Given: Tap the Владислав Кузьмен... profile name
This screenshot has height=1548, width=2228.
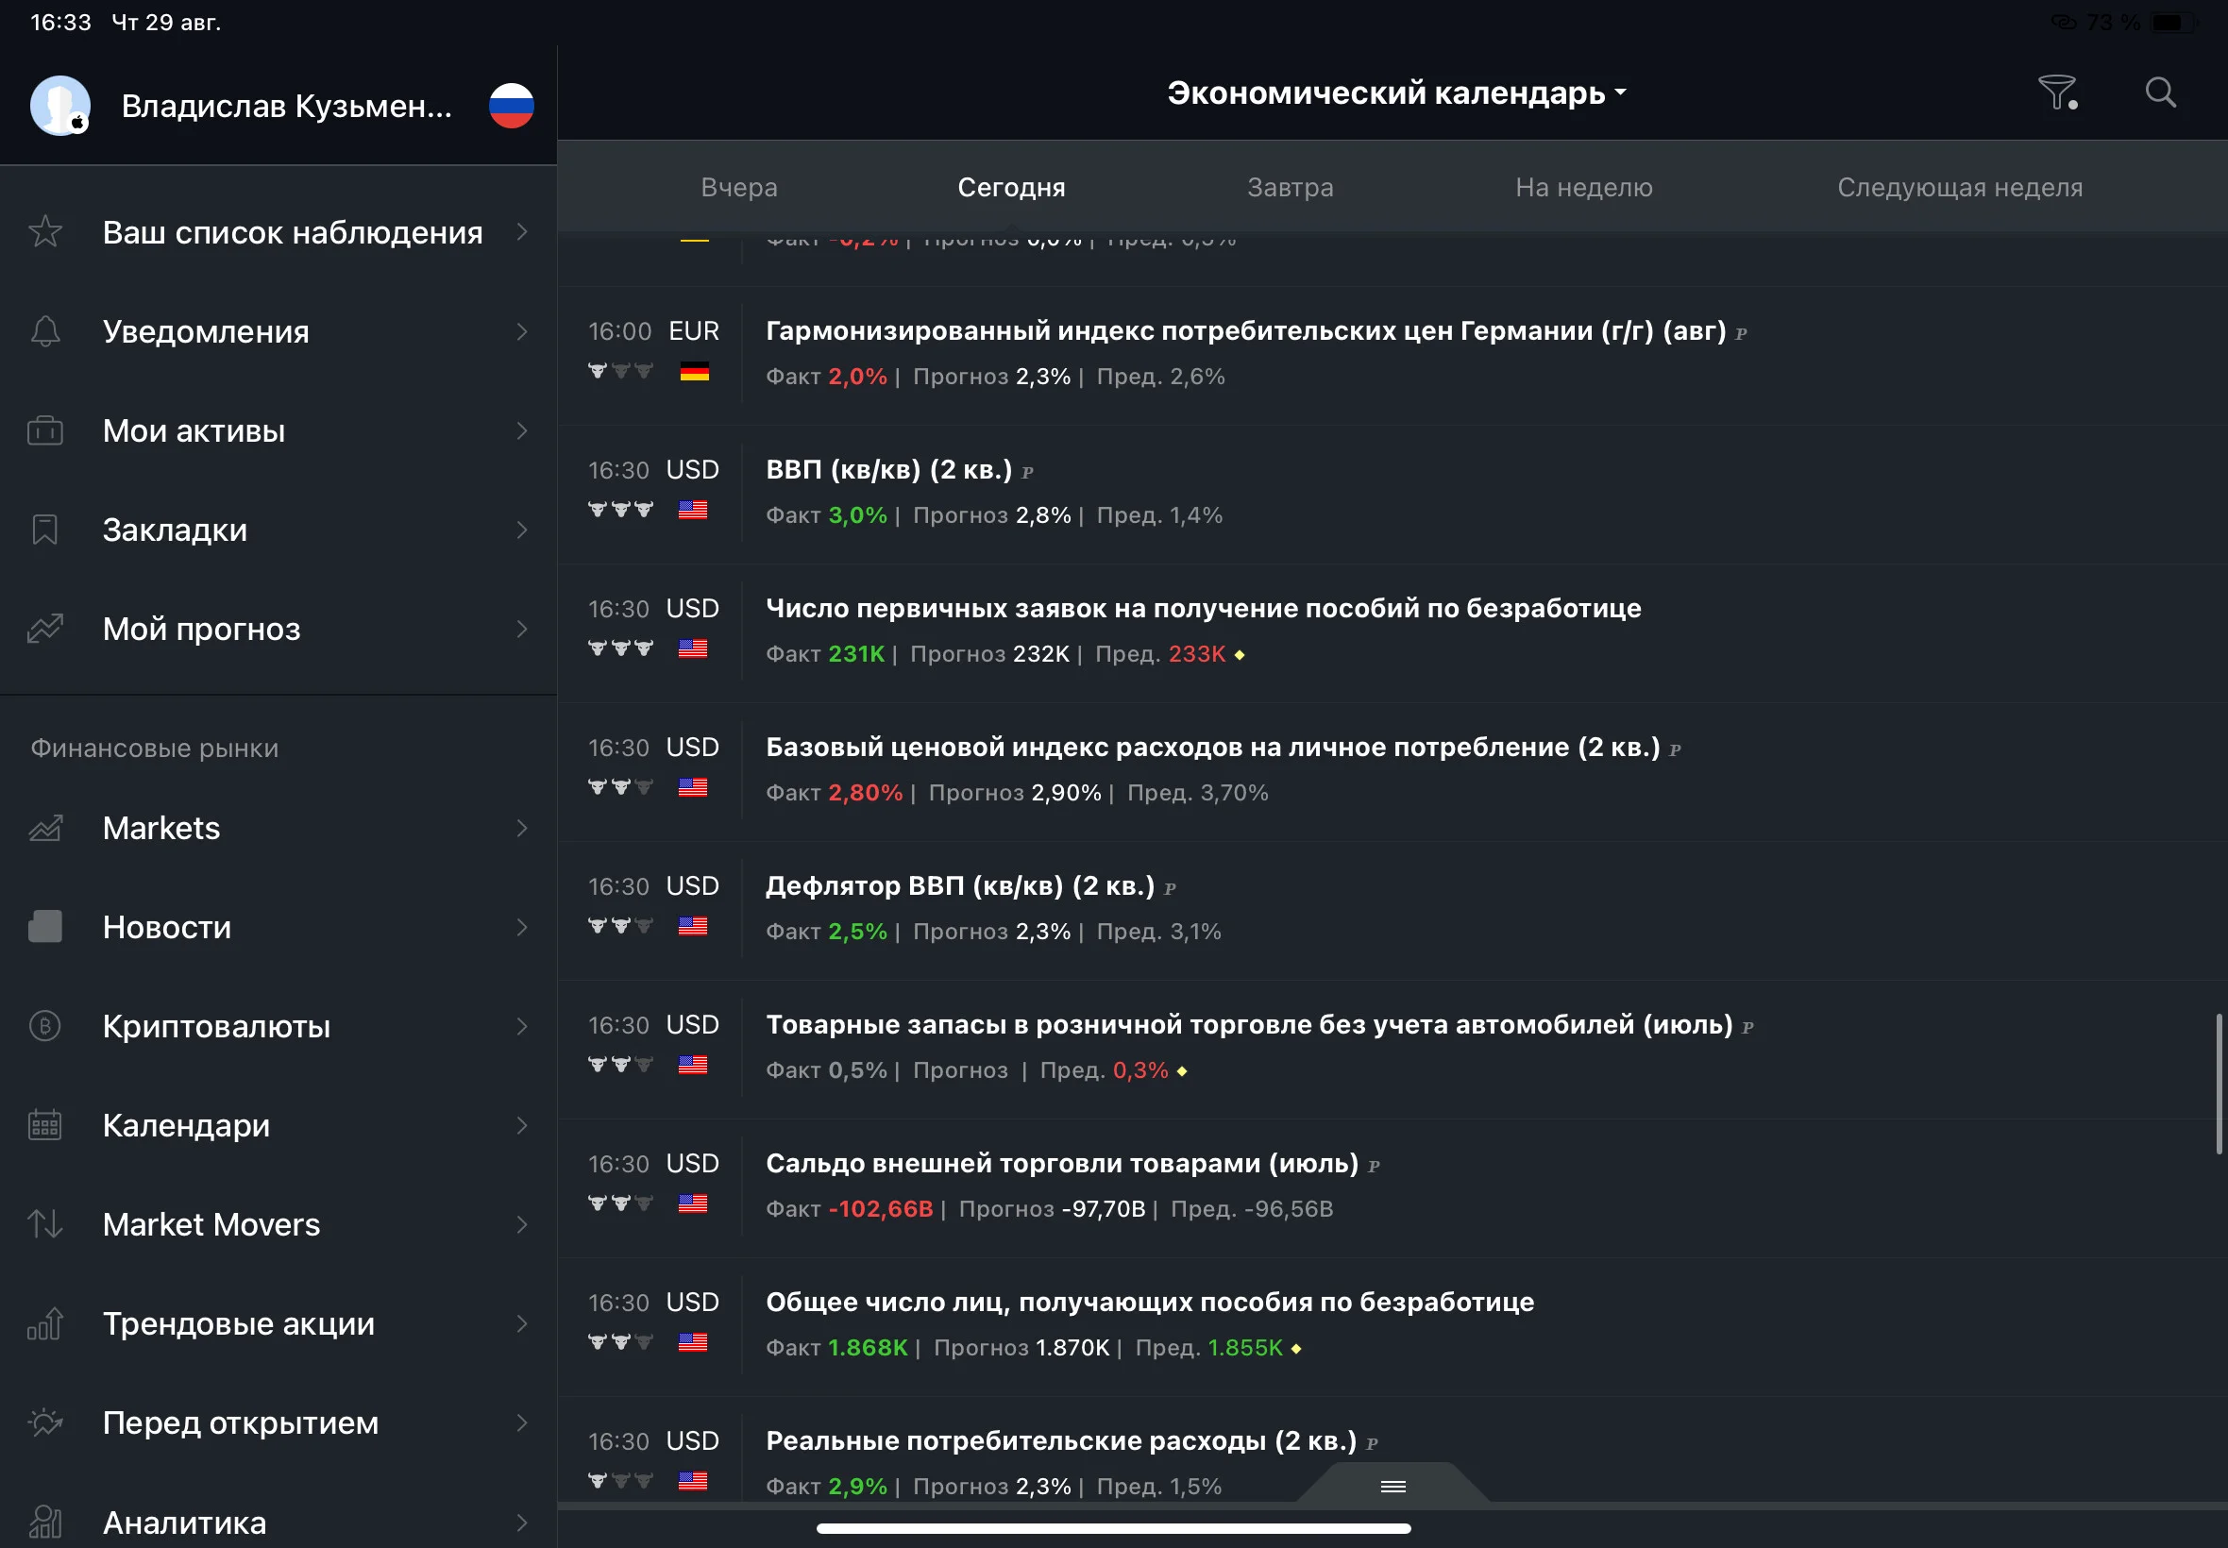Looking at the screenshot, I should 287,106.
